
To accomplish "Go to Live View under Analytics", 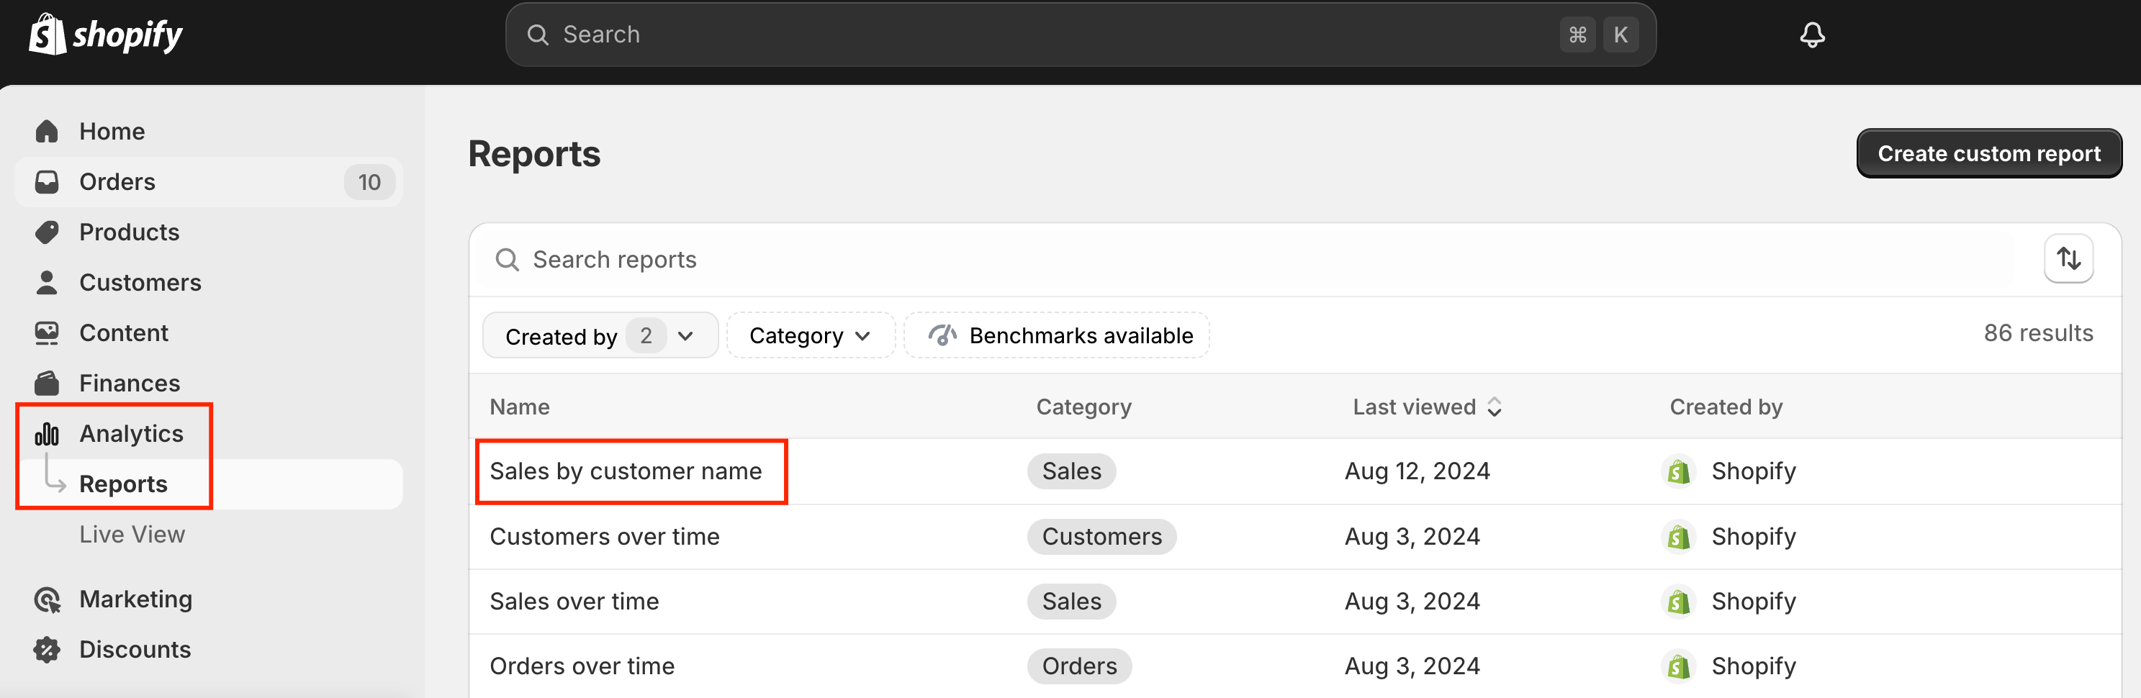I will point(132,535).
